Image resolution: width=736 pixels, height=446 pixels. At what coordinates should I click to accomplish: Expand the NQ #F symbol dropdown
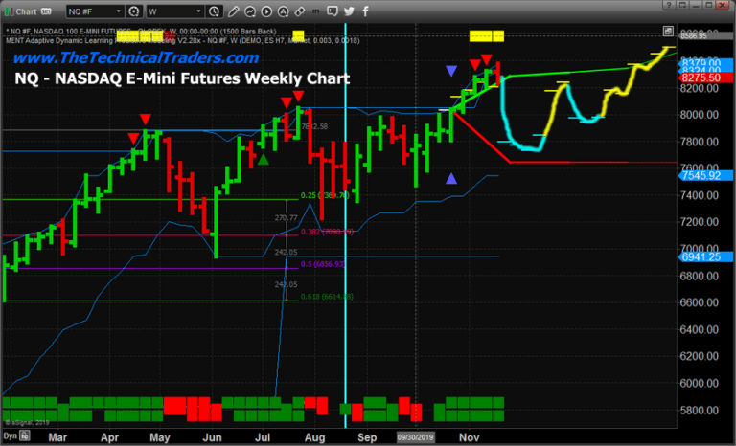(x=118, y=11)
